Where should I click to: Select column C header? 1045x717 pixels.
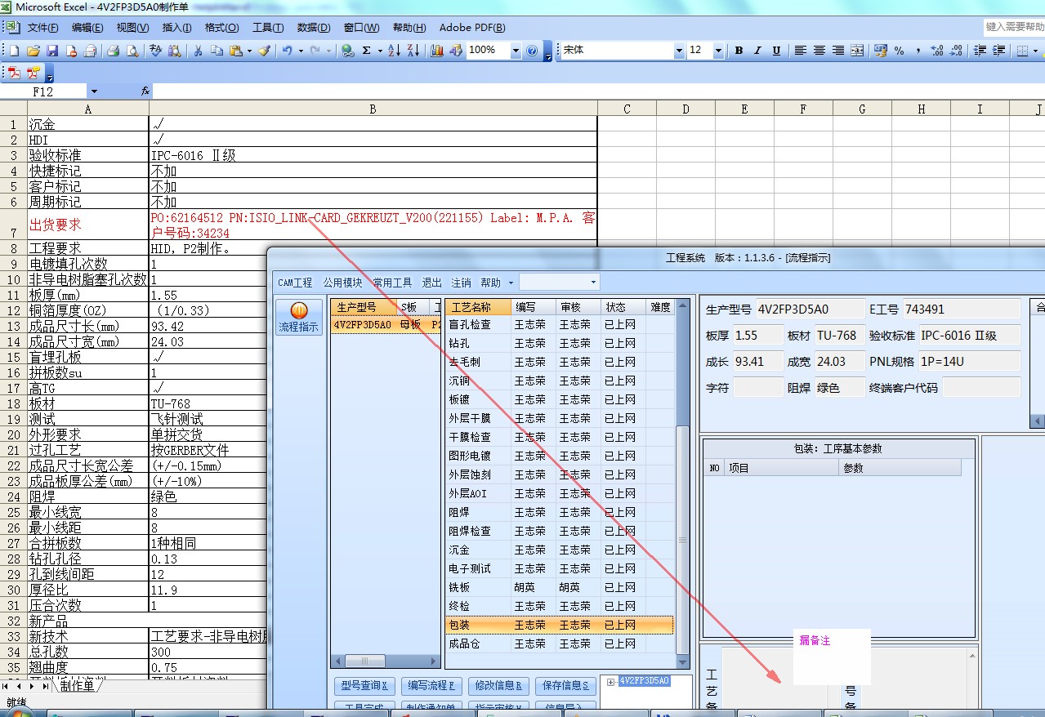click(x=627, y=109)
